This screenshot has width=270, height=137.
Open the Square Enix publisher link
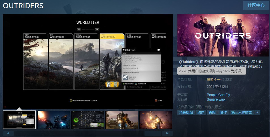[216, 99]
